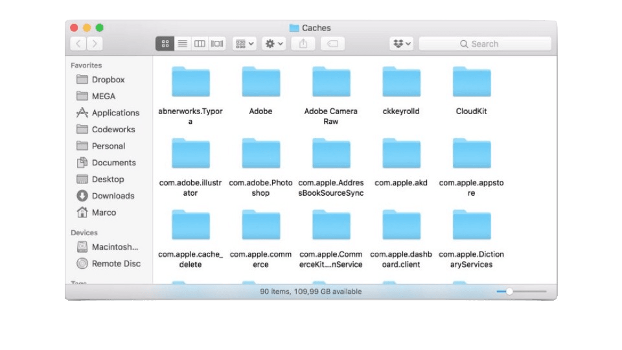Open the Share toolbar button
The width and height of the screenshot is (622, 350).
[303, 44]
